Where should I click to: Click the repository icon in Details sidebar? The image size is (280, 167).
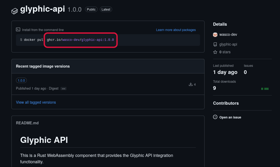click(215, 44)
